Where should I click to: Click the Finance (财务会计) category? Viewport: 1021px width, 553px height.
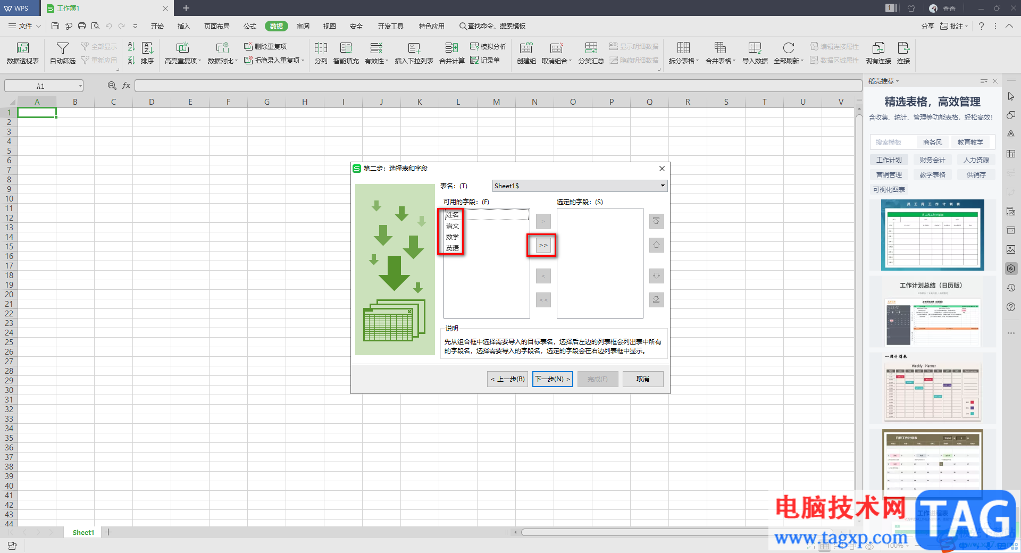pos(932,160)
